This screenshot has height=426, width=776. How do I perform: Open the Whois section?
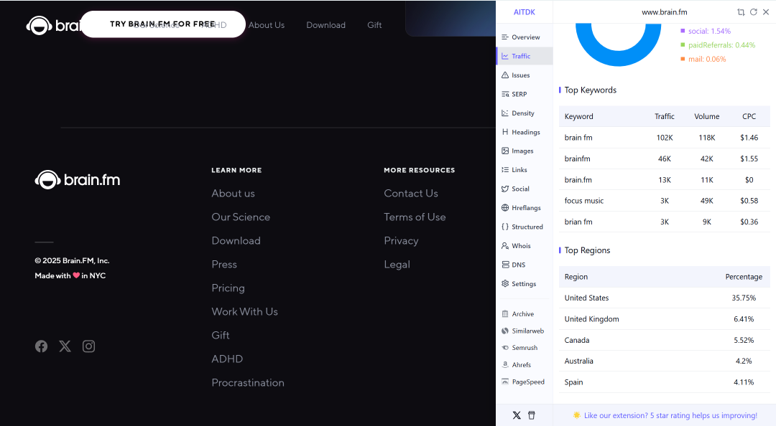tap(524, 245)
